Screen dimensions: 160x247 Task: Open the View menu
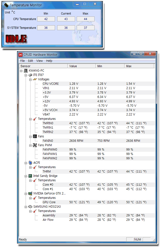[39, 61]
